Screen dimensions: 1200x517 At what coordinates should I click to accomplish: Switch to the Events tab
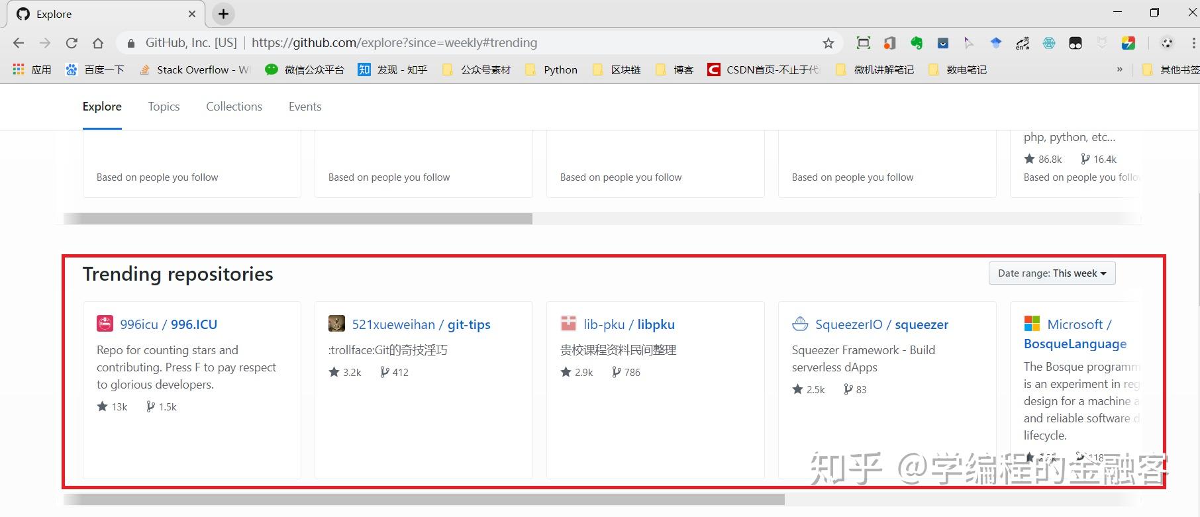[x=305, y=107]
